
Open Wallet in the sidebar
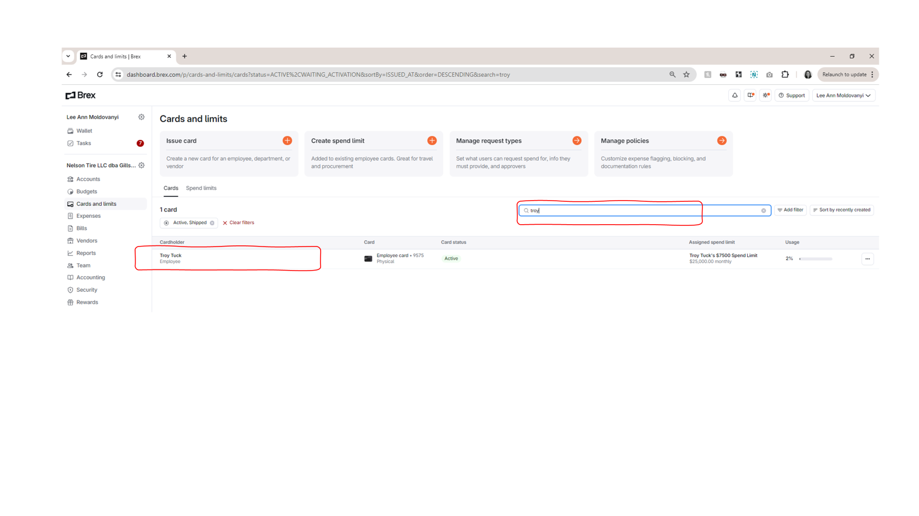click(x=84, y=131)
